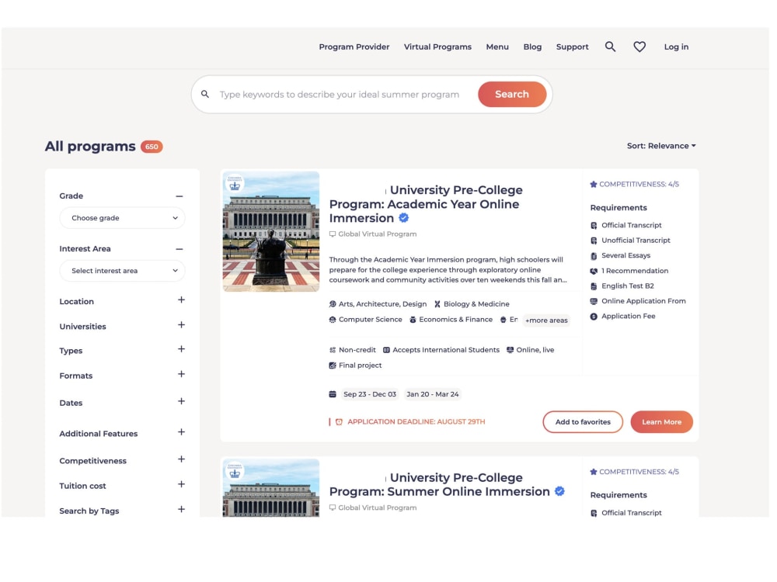Expand the Additional Features filter
The image size is (777, 582).
coord(181,432)
